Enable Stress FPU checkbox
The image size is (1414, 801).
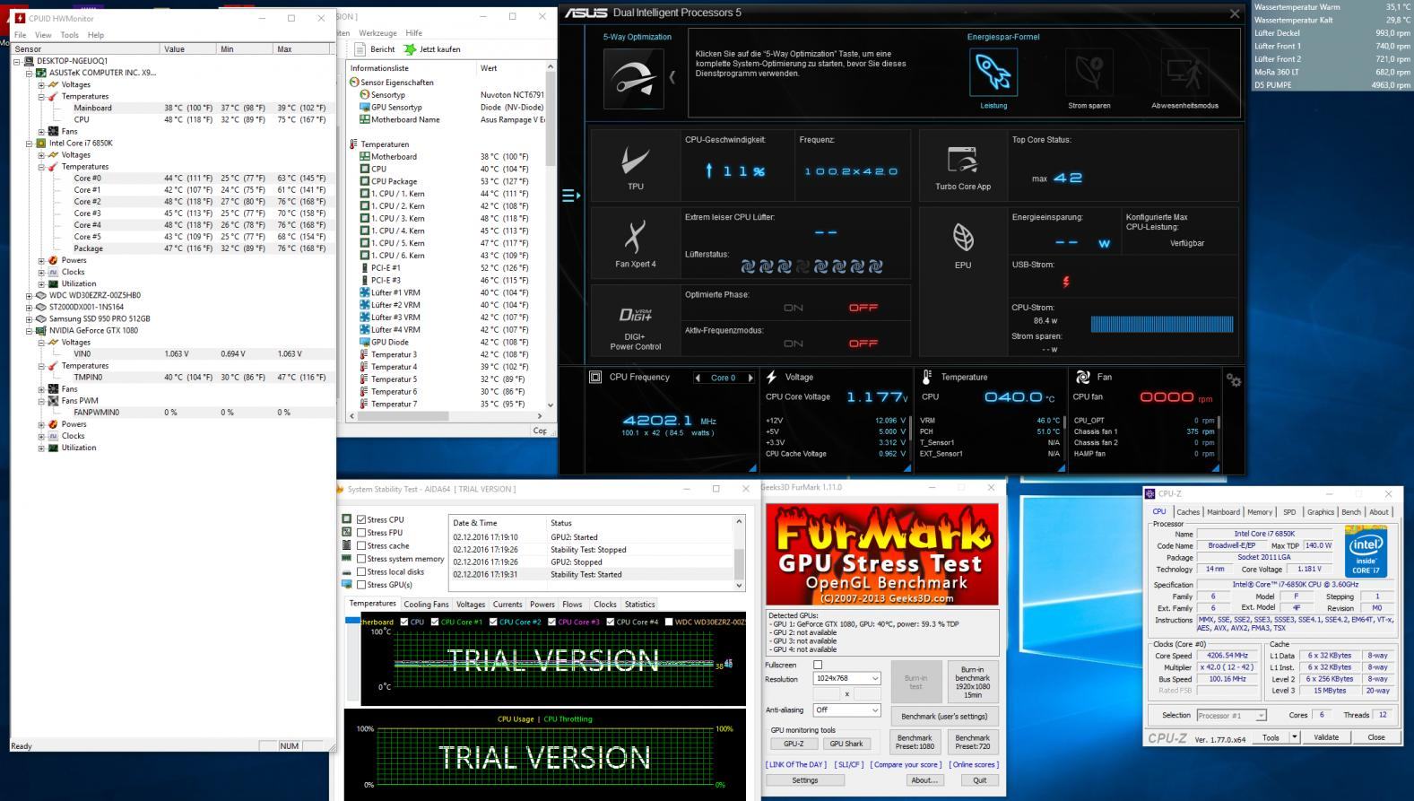[361, 533]
